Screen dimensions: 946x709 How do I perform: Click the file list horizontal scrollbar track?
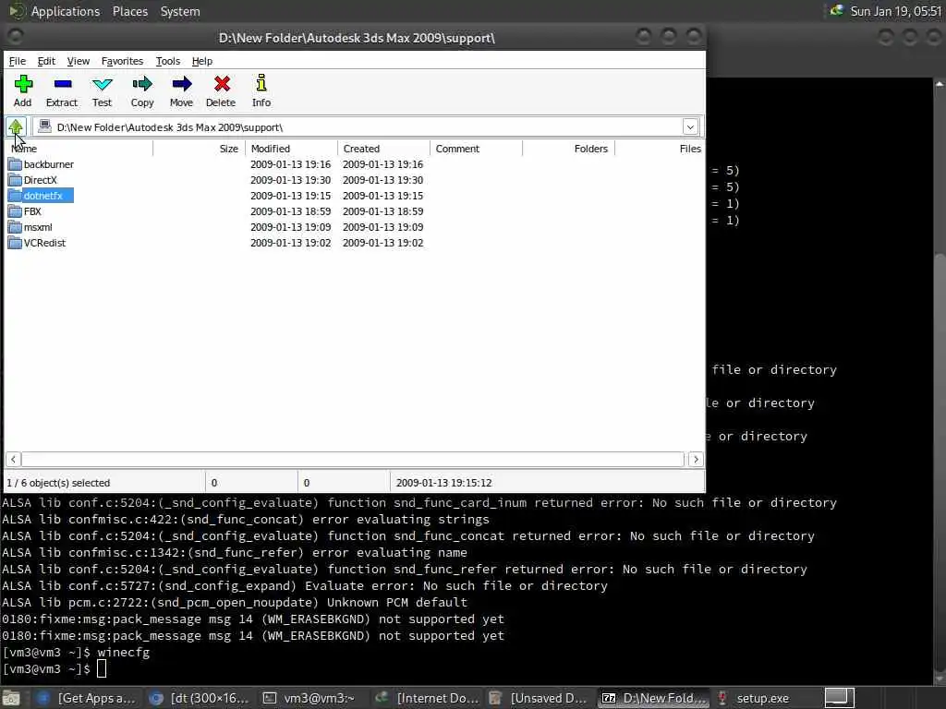click(x=353, y=459)
